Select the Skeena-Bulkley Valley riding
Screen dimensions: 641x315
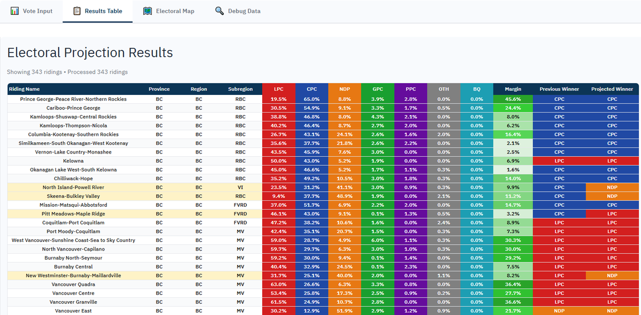73,196
